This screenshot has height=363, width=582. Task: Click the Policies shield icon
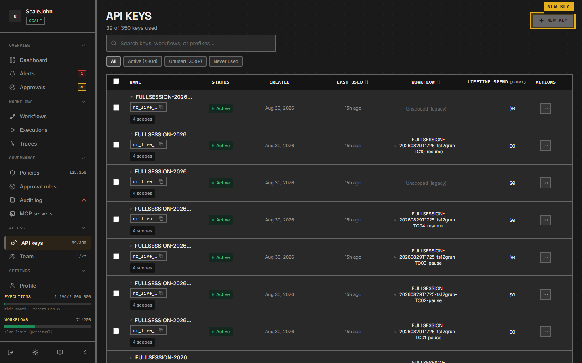click(12, 173)
